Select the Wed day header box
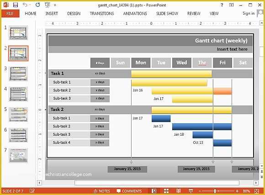Viewport: 265px width, 195px height. (x=182, y=63)
